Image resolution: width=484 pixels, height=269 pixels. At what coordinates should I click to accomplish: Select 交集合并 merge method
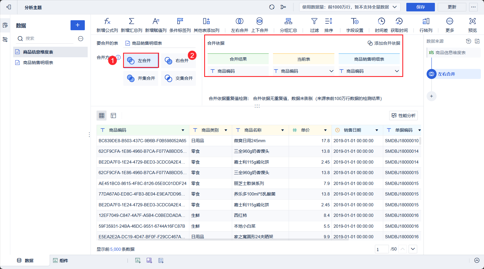(x=178, y=78)
